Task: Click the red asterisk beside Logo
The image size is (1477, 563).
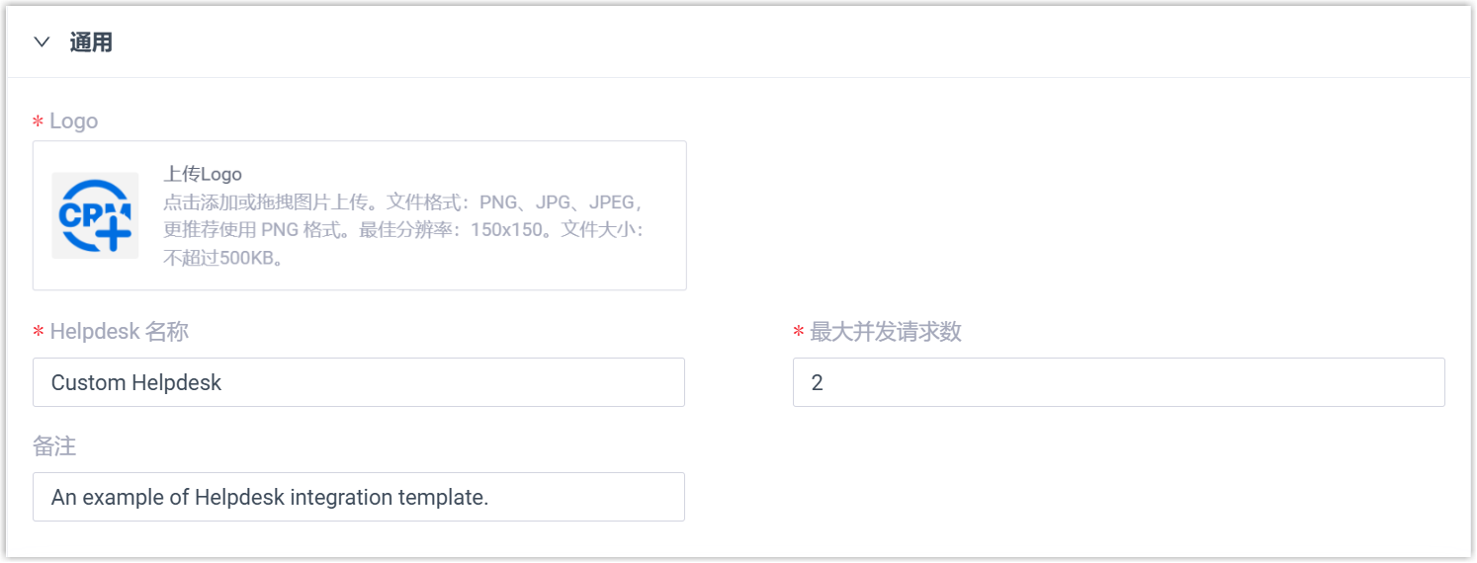Action: [39, 122]
